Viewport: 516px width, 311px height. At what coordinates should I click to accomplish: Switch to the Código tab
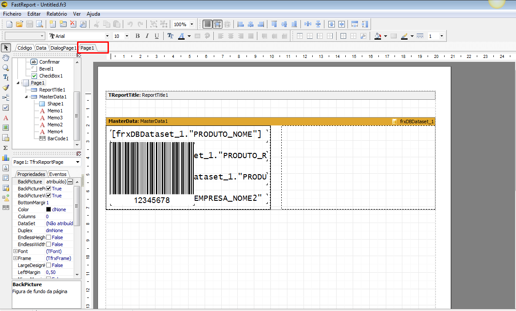(25, 48)
